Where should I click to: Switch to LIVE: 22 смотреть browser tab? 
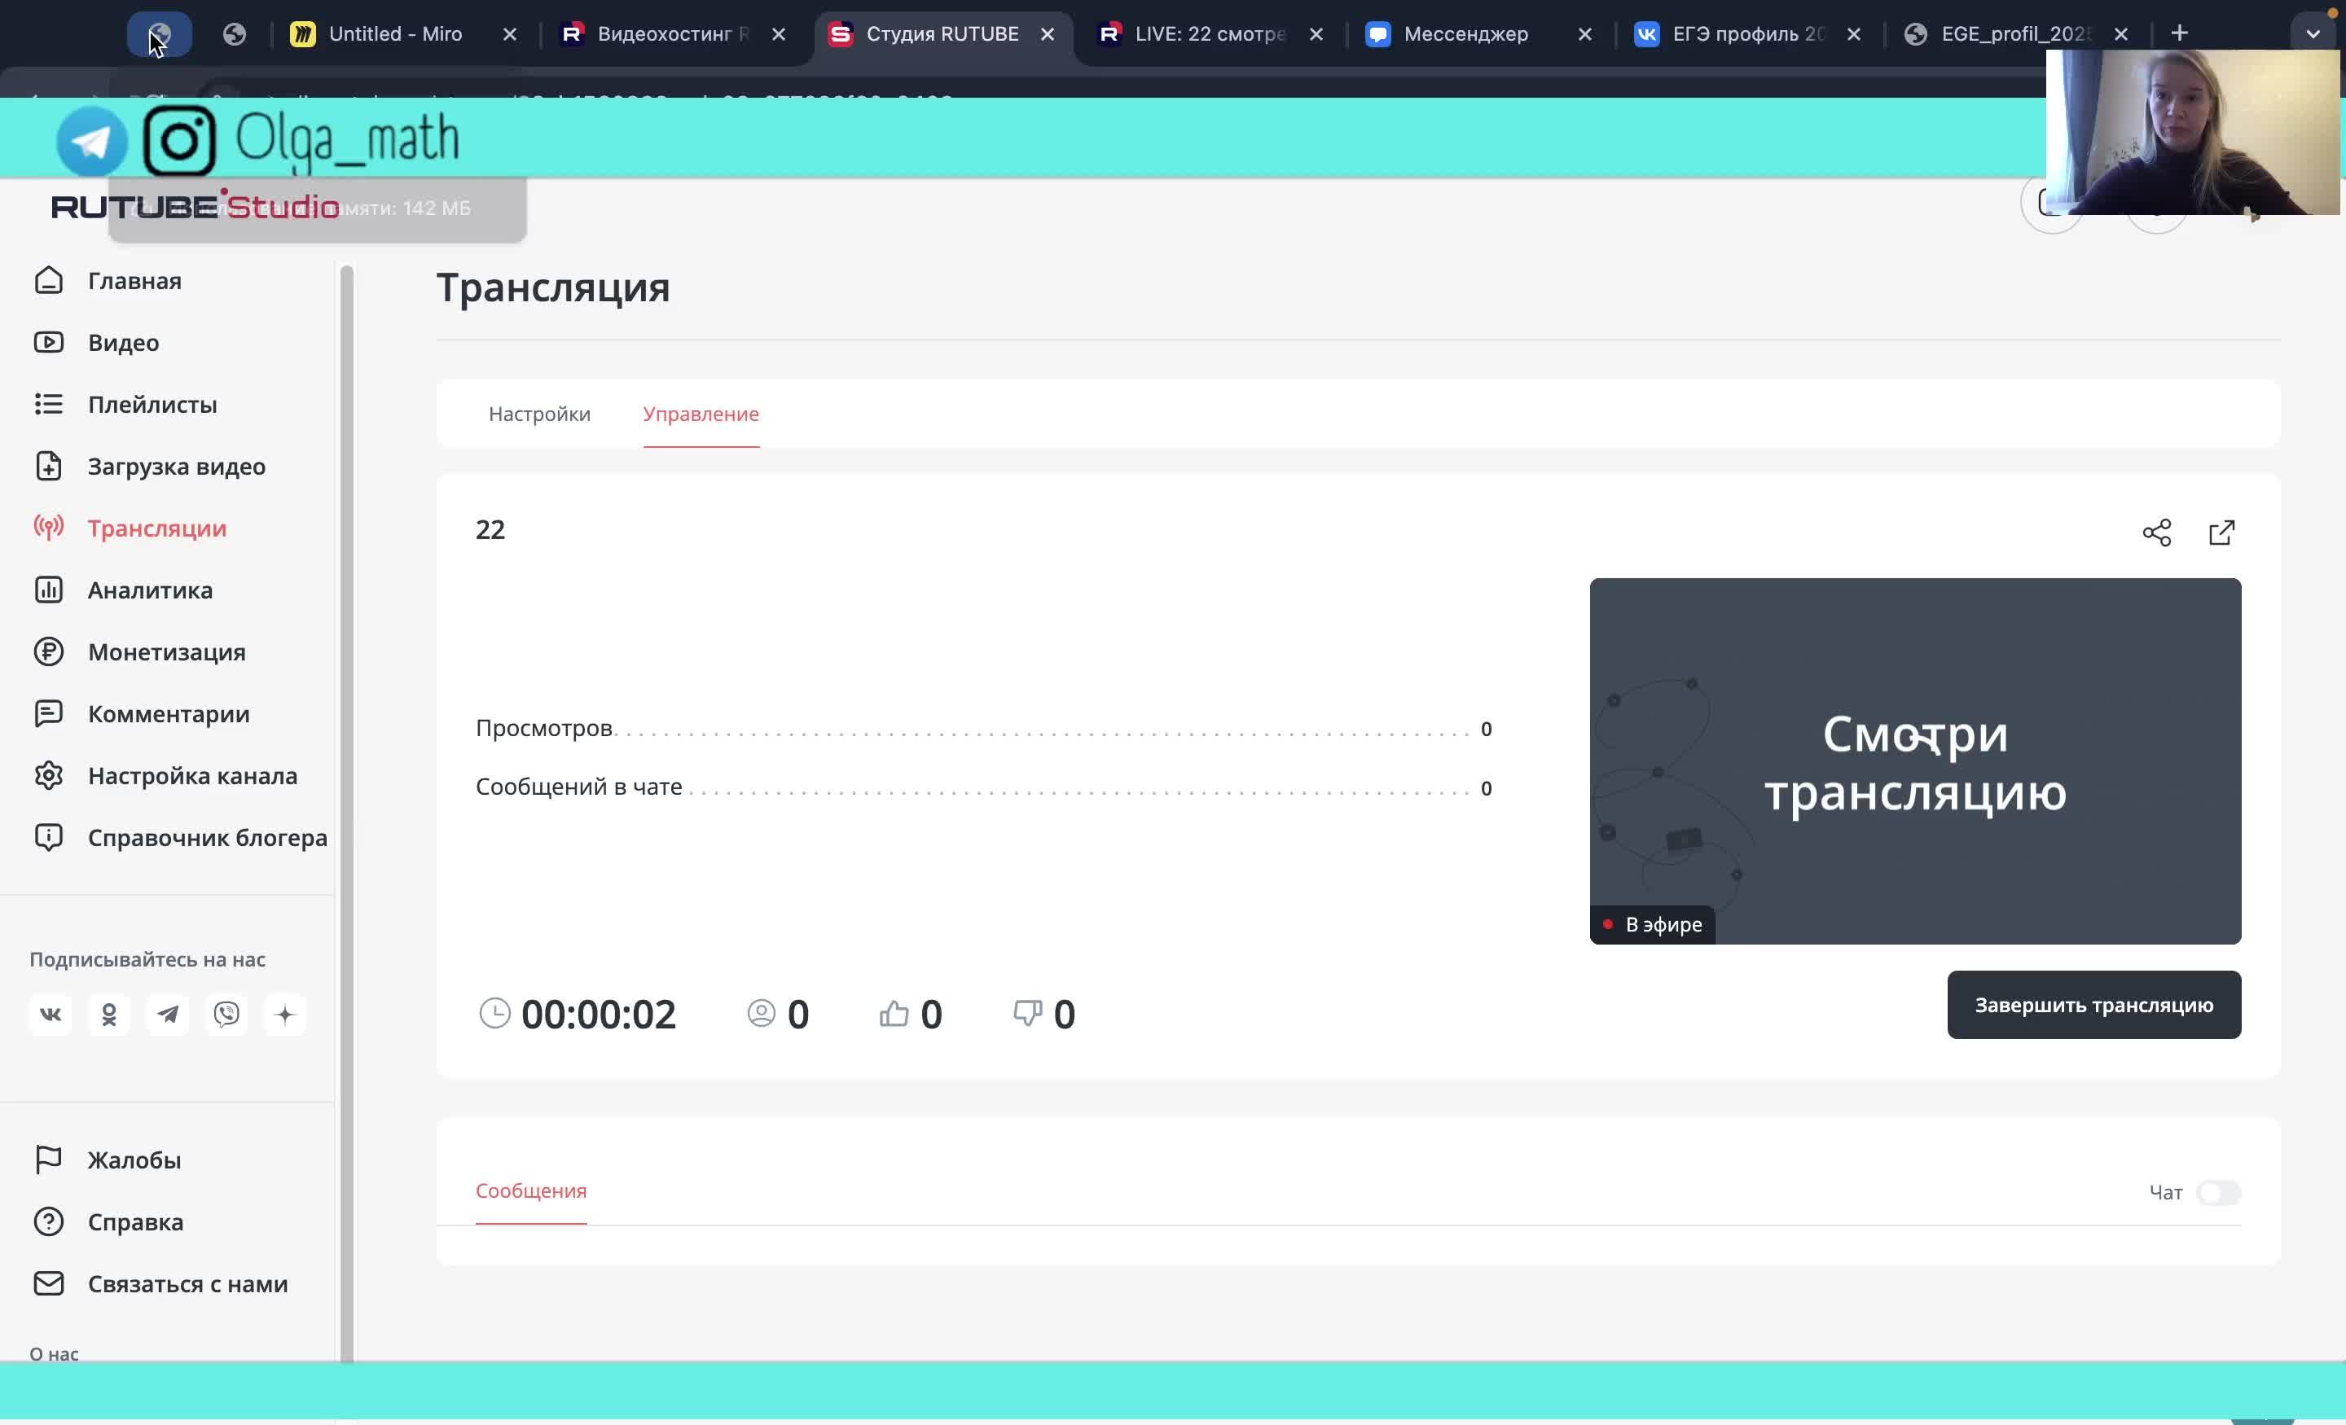[x=1209, y=33]
